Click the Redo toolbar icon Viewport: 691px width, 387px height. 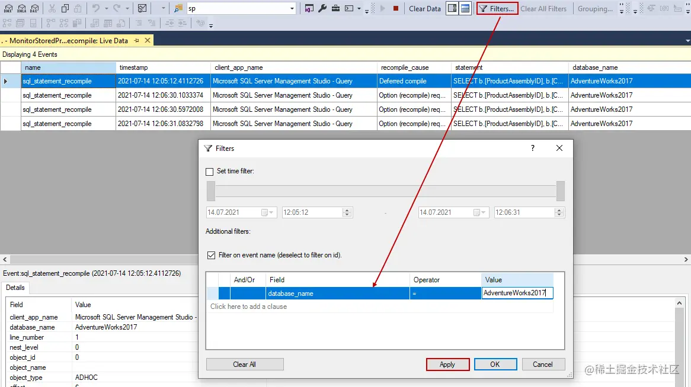(116, 8)
